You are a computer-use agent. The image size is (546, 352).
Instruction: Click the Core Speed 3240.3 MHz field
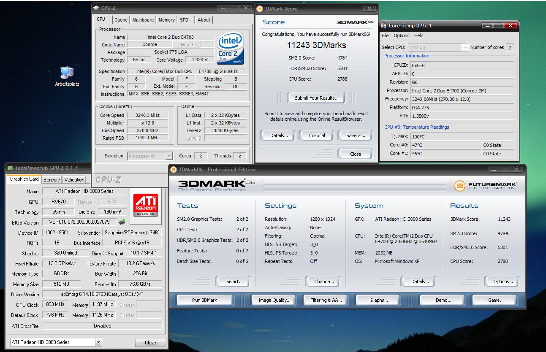(147, 115)
